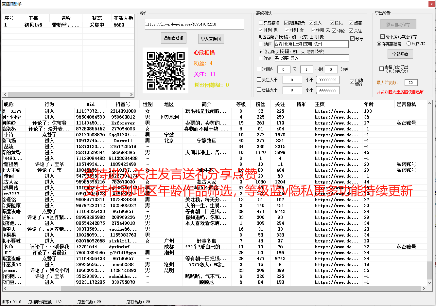Click the 添加直播间 button
The width and height of the screenshot is (436, 306).
pyautogui.click(x=174, y=38)
